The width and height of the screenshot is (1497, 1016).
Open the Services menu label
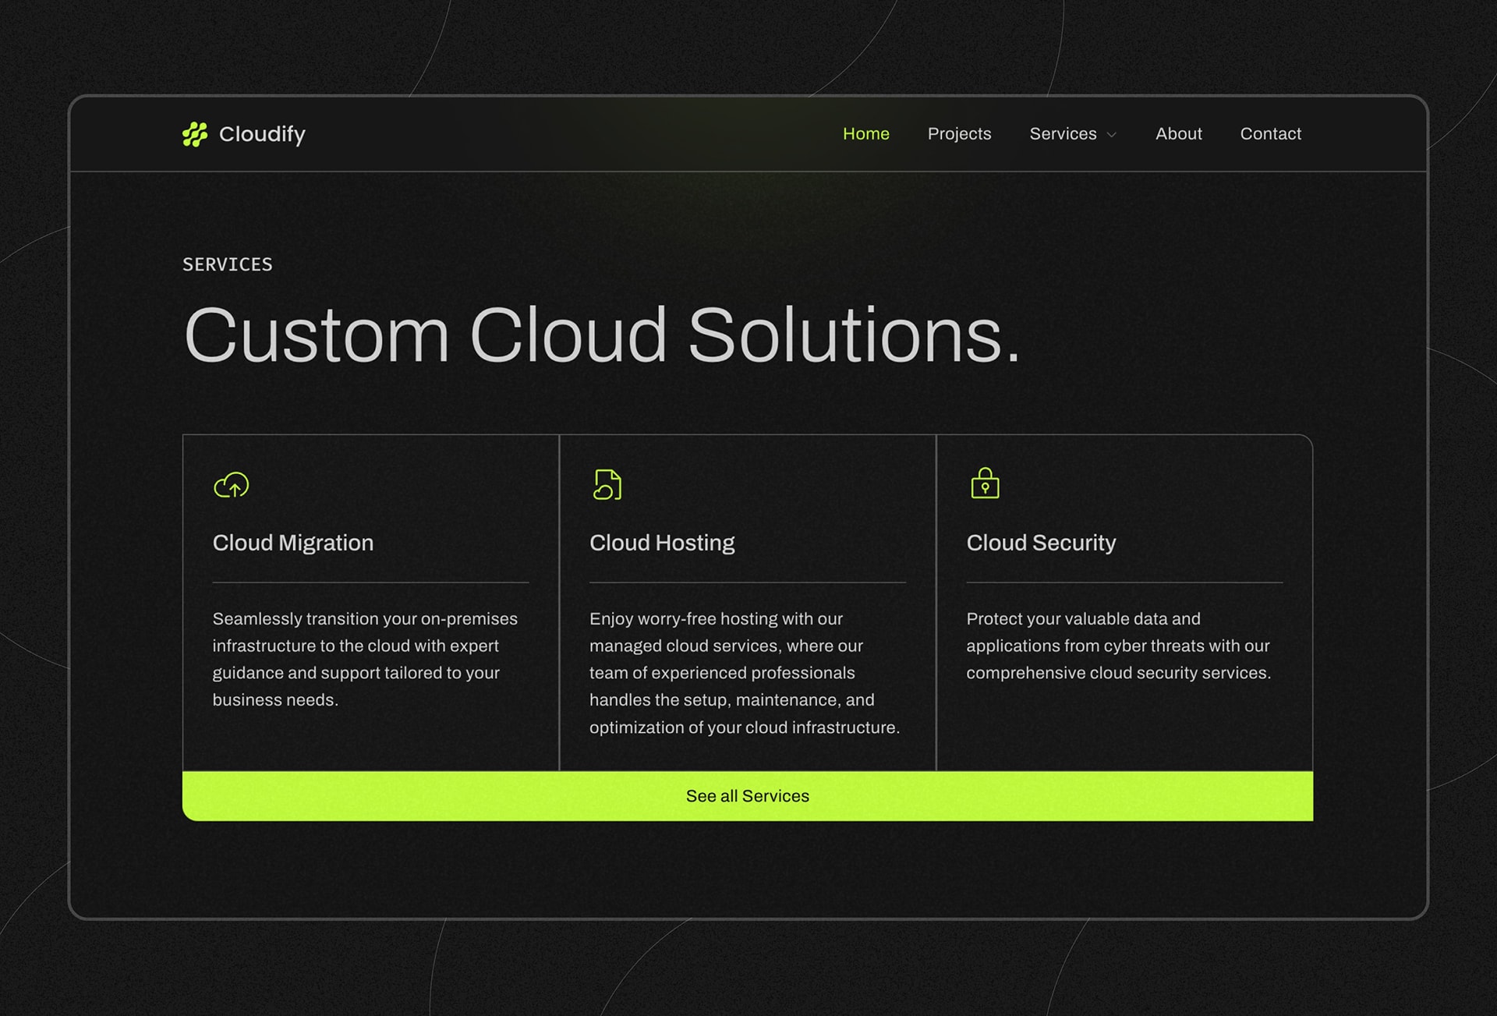coord(1062,134)
